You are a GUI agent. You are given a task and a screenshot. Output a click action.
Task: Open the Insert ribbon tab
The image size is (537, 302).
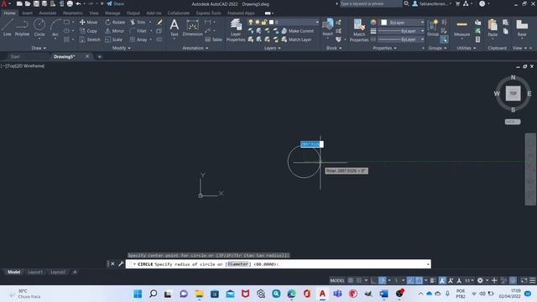(27, 13)
